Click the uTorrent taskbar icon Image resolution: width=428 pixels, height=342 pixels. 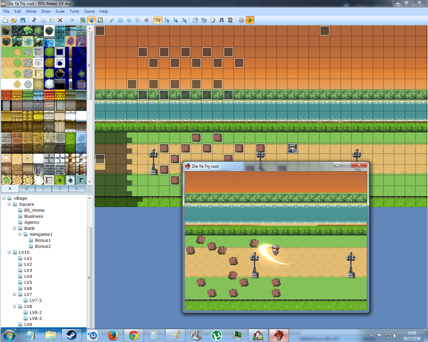point(217,335)
